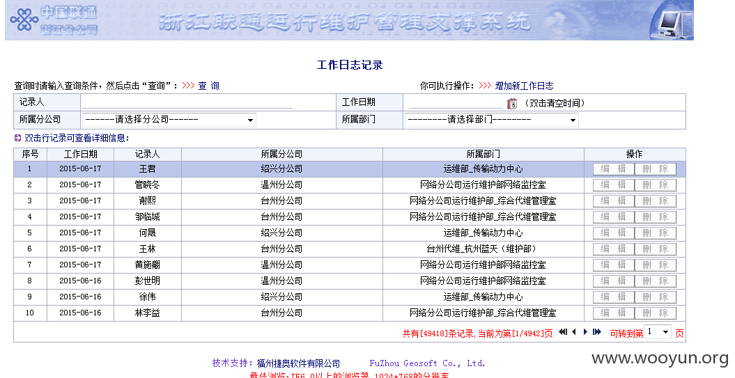
Task: Select recorder name 林李益
Action: [x=147, y=313]
